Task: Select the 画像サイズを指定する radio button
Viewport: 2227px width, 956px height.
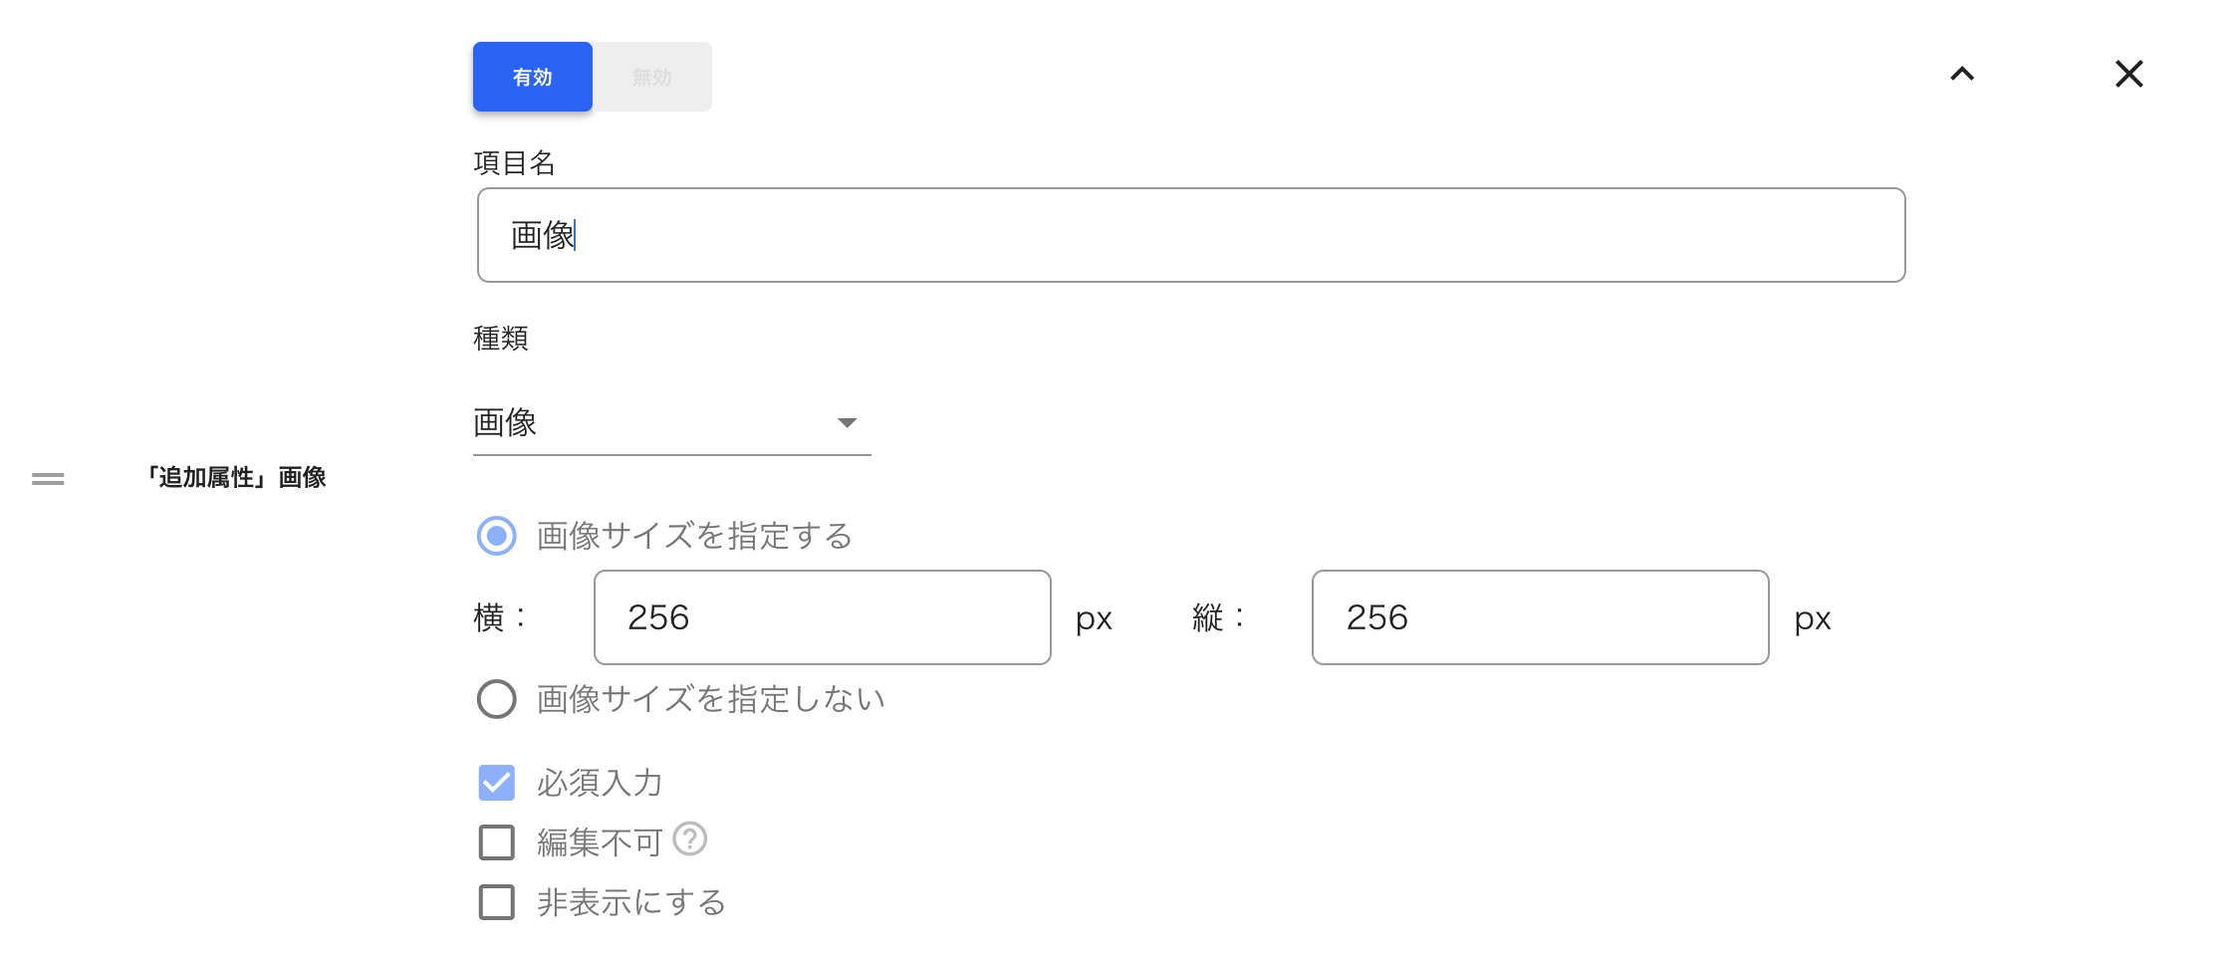Action: click(x=497, y=536)
